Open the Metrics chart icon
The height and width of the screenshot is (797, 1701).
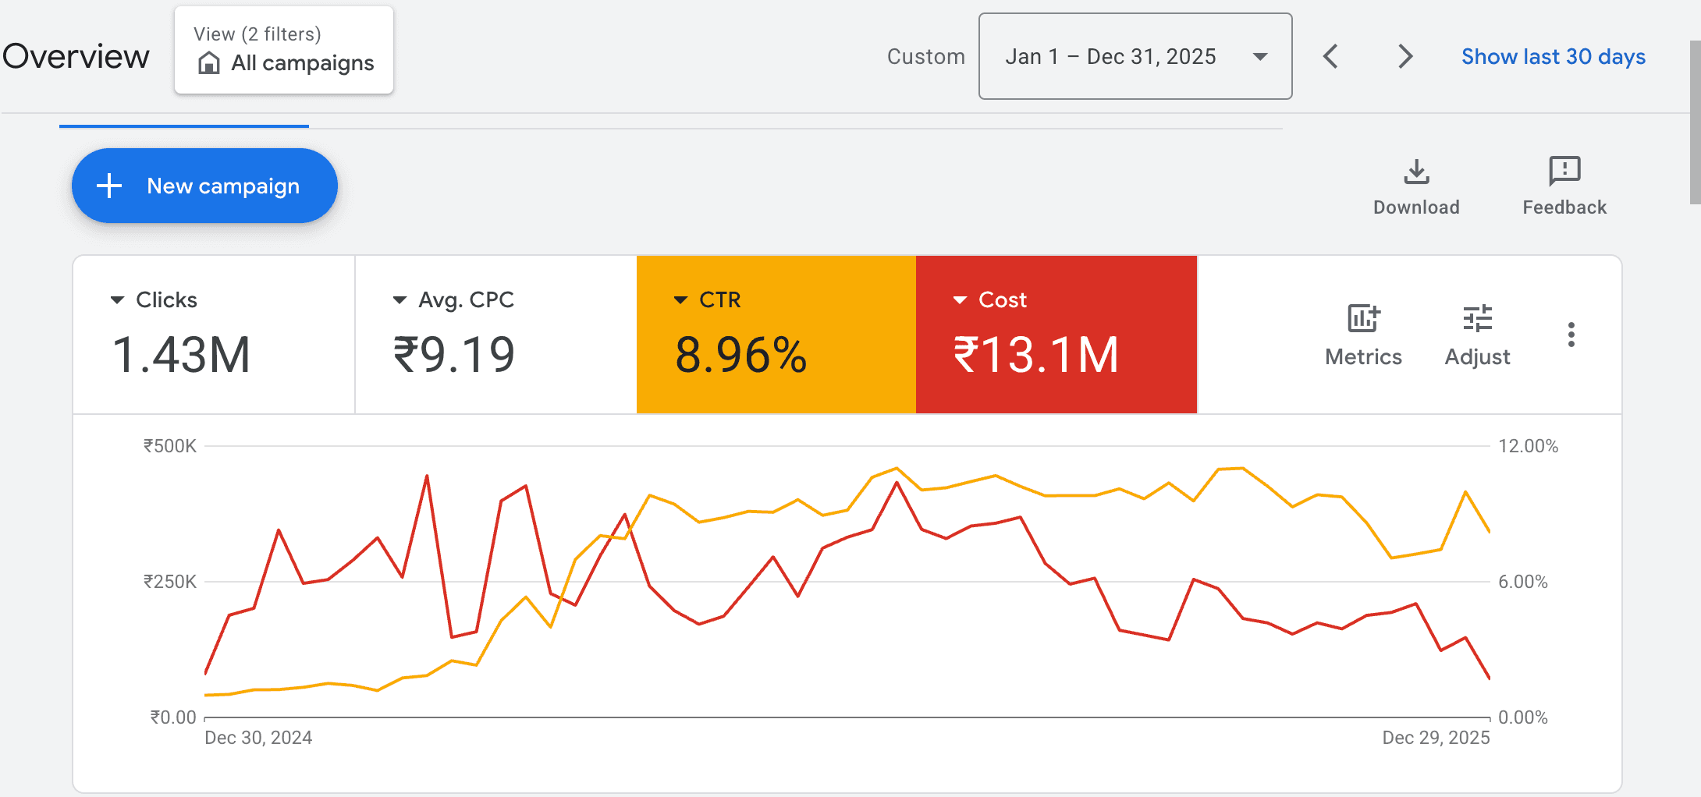click(x=1363, y=318)
